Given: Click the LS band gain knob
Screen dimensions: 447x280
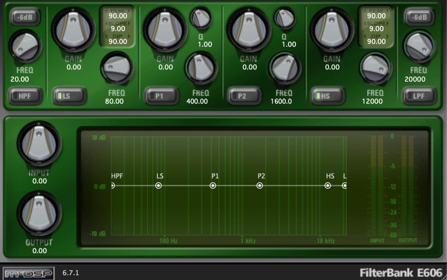Looking at the screenshot, I should (x=73, y=30).
